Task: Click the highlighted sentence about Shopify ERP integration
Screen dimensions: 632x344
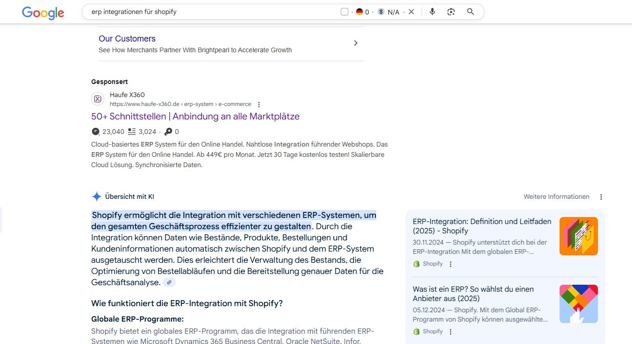Action: click(234, 221)
